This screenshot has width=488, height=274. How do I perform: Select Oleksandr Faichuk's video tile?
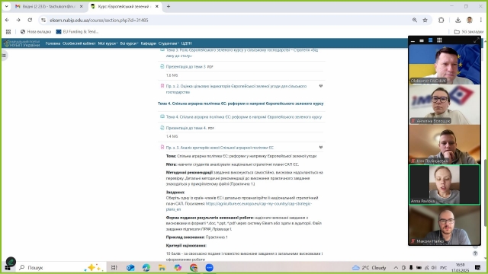pos(445,64)
